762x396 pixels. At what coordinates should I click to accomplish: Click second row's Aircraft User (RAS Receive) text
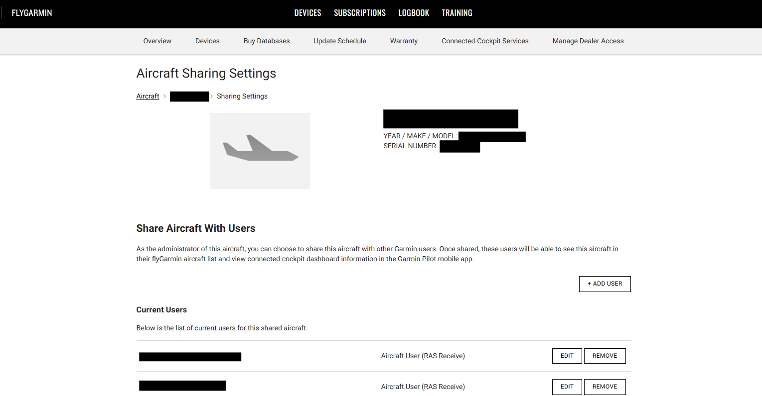pyautogui.click(x=423, y=387)
